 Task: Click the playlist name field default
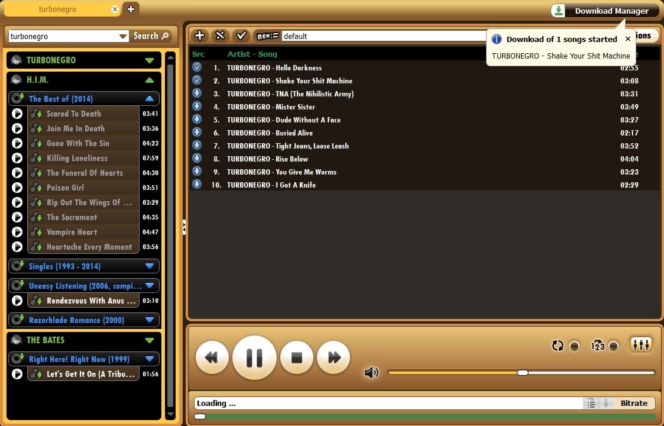coord(383,36)
